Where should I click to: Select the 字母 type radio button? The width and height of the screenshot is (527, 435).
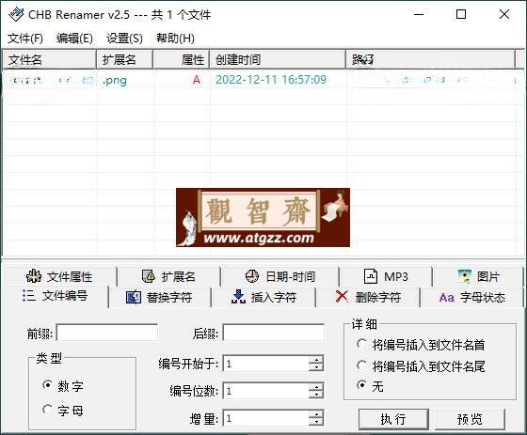click(x=47, y=410)
